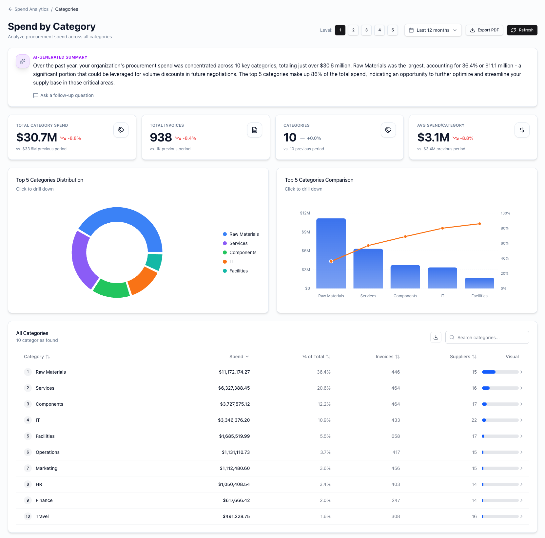Click the Services visual progress bar
545x538 pixels.
click(x=499, y=388)
